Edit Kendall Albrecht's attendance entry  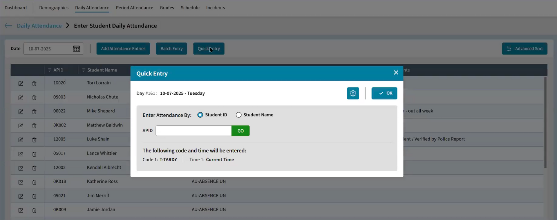[21, 168]
